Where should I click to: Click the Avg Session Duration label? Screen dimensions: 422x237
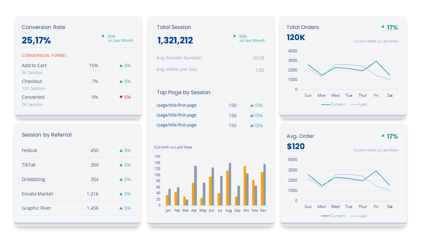point(179,58)
